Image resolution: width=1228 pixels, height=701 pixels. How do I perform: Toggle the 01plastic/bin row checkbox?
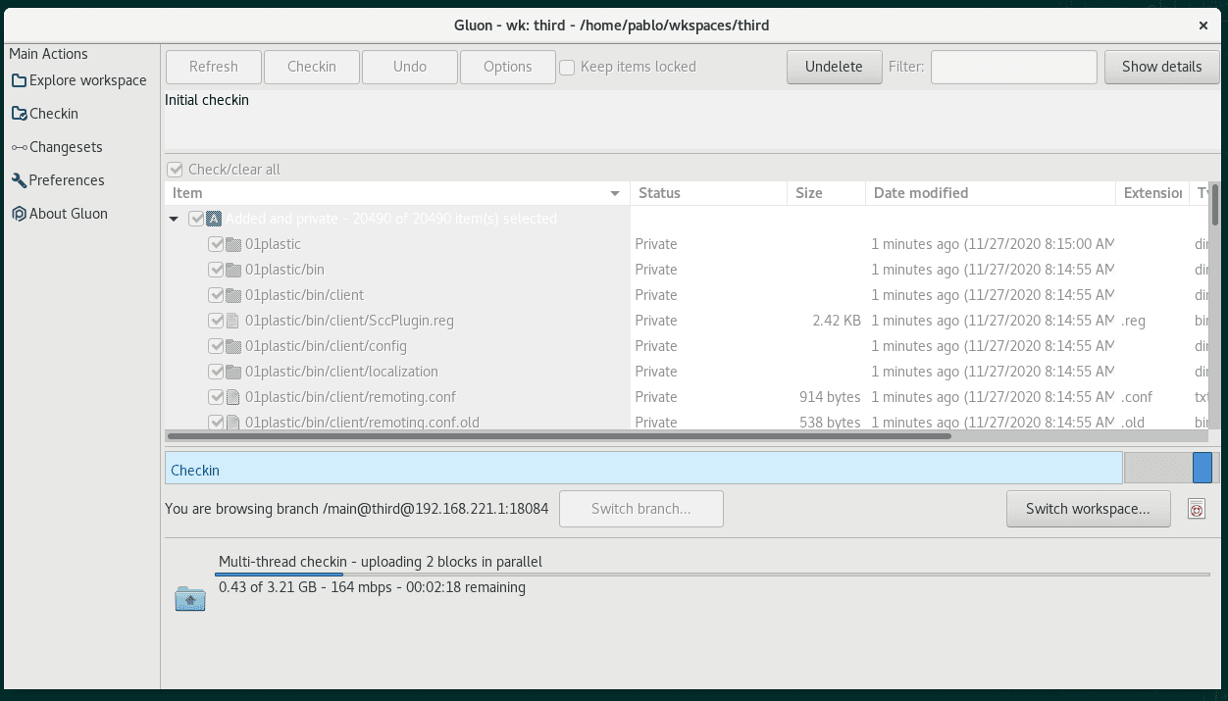pyautogui.click(x=216, y=270)
